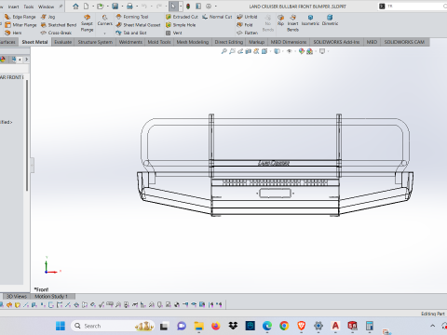Viewport: 447px width, 335px height.
Task: Click Zoom to Fit icon
Action: tap(223, 51)
